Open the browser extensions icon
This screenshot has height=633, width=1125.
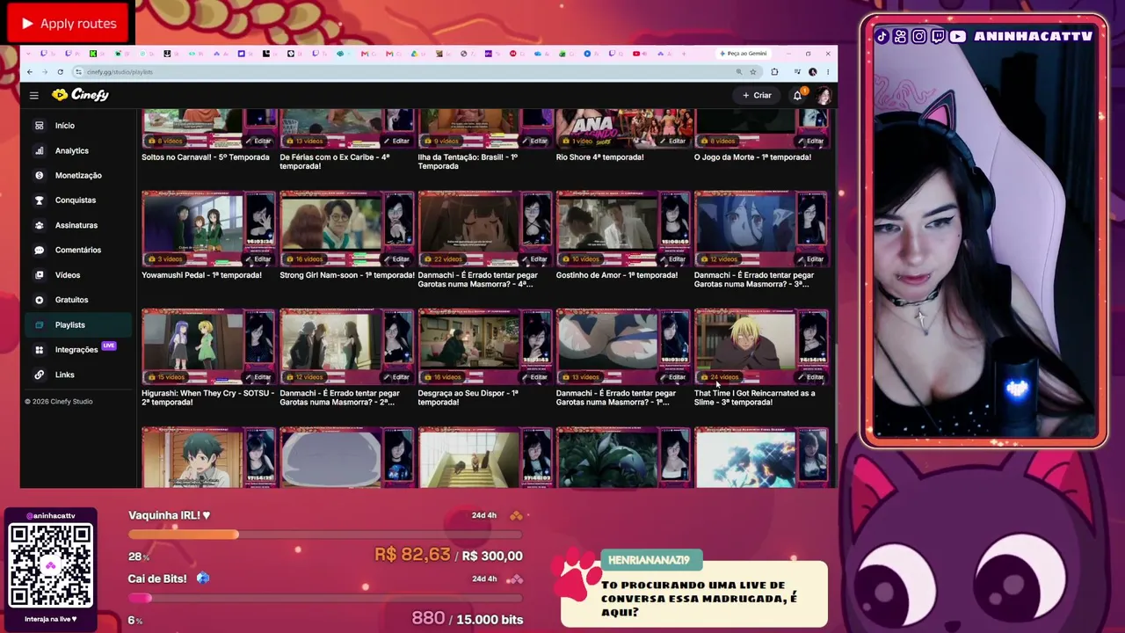tap(774, 72)
